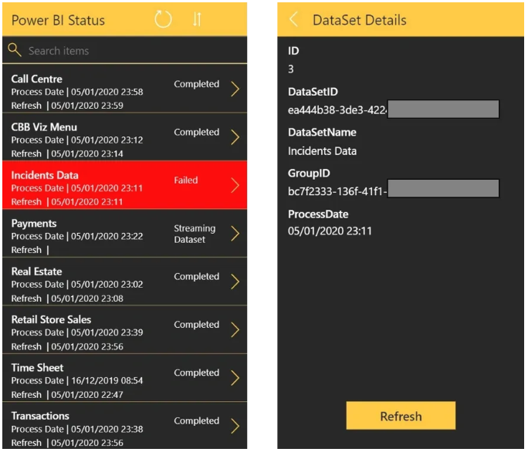Click Retail Store Sales process date 23:39
The image size is (528, 452).
[x=107, y=332]
